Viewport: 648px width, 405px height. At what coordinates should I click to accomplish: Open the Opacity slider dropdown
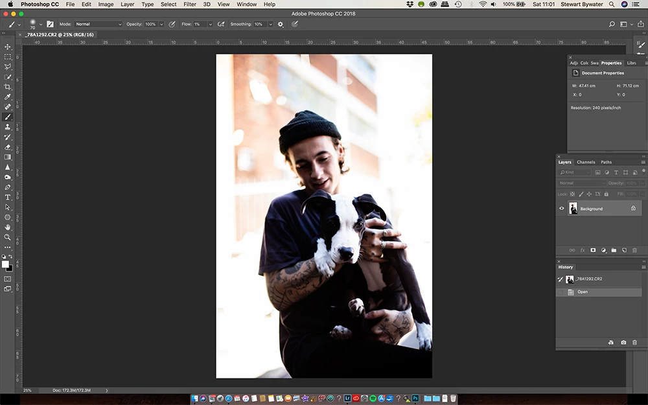[161, 24]
